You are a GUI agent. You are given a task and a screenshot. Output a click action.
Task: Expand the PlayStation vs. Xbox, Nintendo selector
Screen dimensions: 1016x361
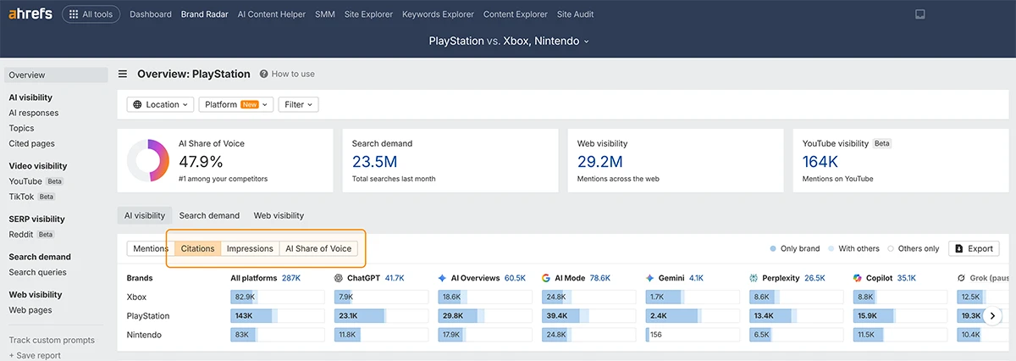coord(508,41)
